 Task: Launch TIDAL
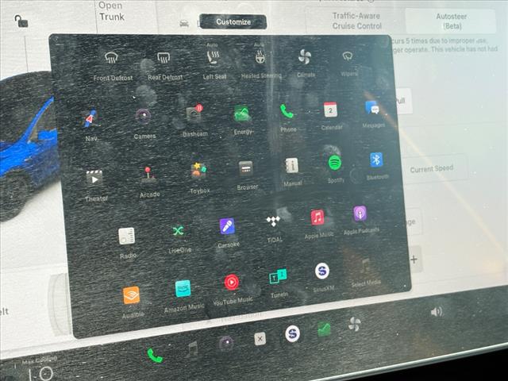(274, 229)
